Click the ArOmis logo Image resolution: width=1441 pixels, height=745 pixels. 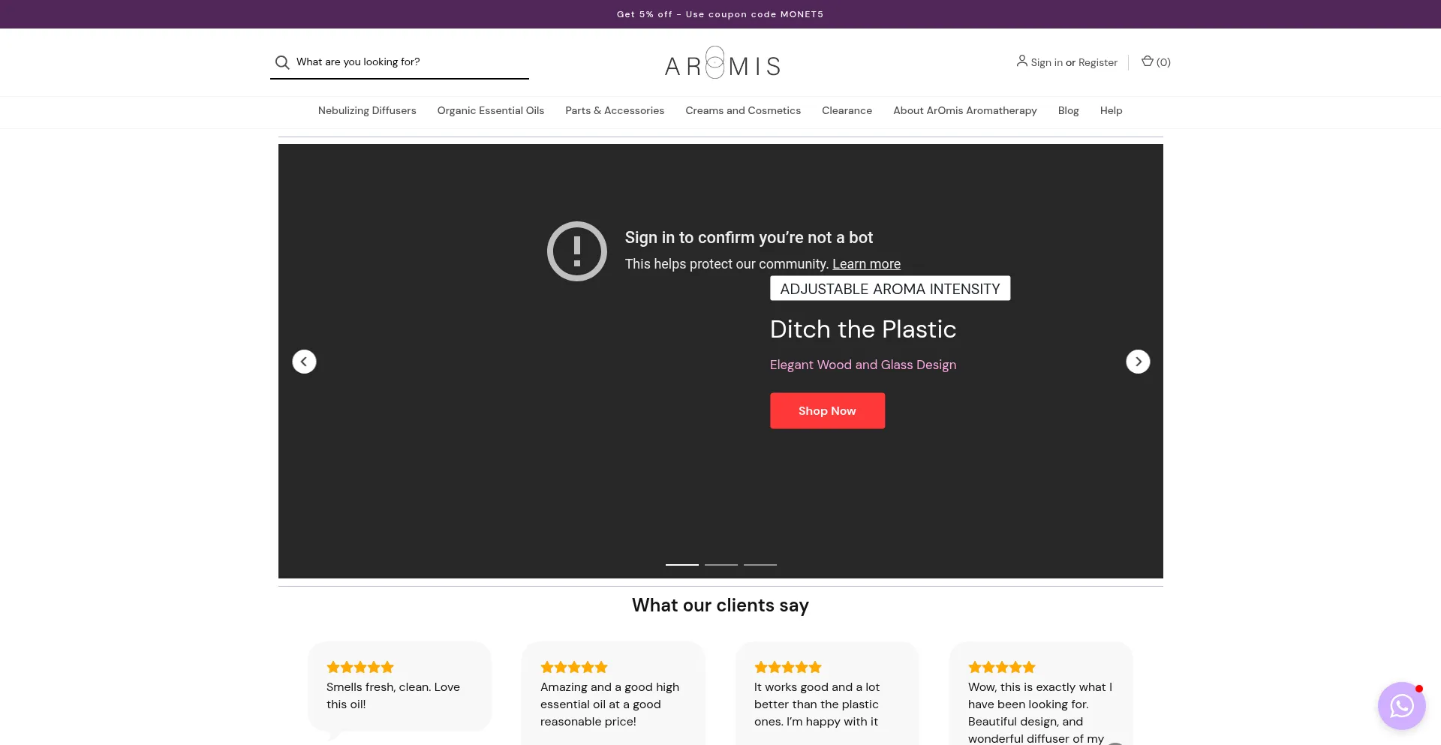[721, 64]
